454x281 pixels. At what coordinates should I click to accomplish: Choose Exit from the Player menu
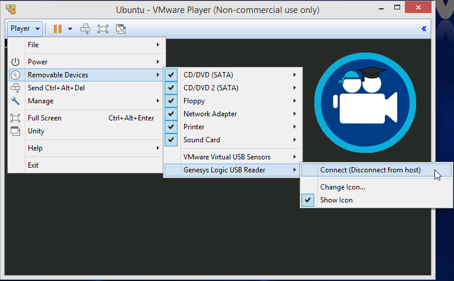(x=33, y=165)
